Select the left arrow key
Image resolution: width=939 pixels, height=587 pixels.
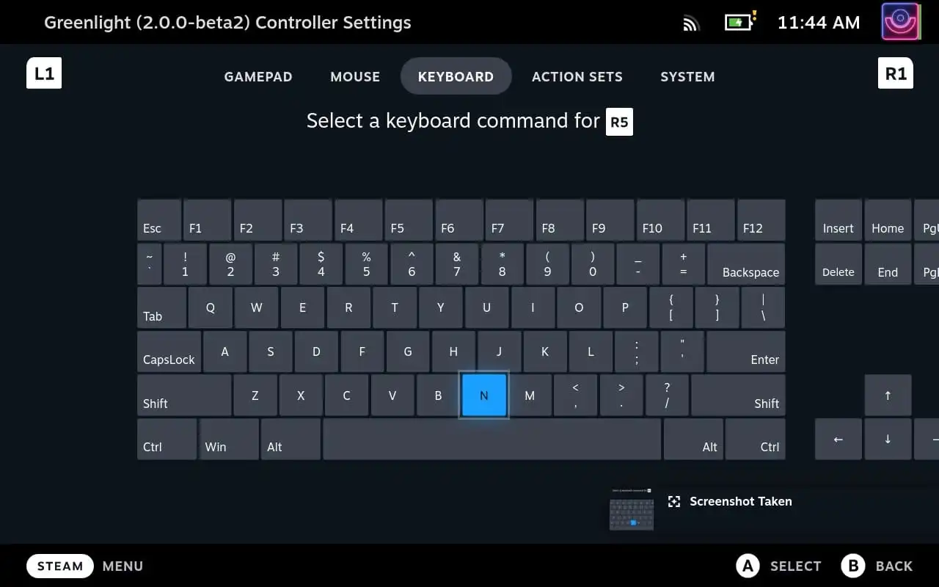click(838, 439)
